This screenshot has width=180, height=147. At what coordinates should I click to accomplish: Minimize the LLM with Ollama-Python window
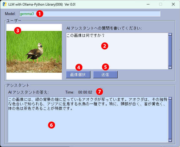click(147, 4)
